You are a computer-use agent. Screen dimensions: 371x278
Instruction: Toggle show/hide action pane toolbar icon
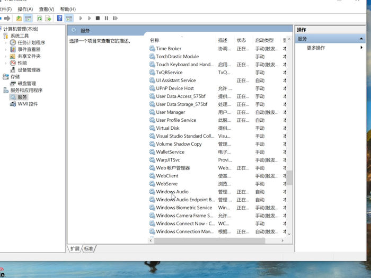(69, 18)
